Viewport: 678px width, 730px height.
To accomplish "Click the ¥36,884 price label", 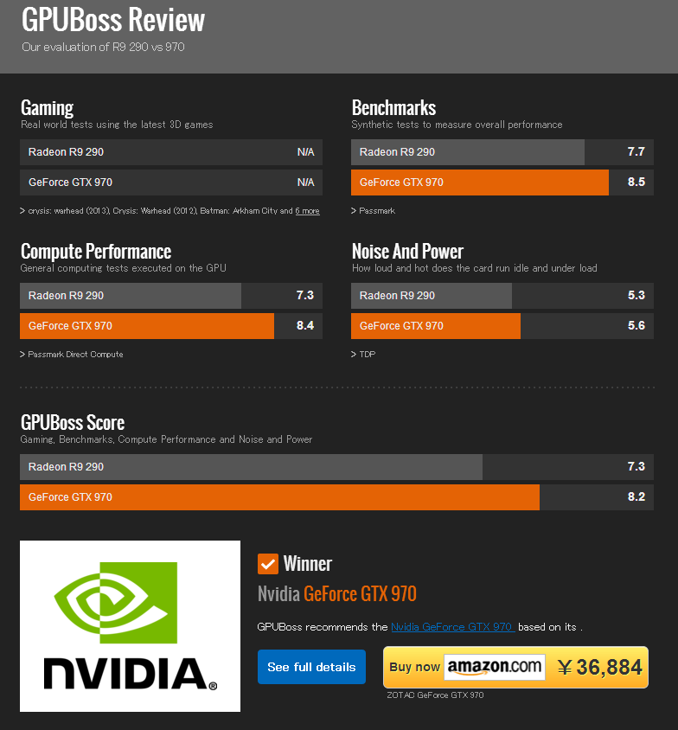I will pyautogui.click(x=599, y=667).
